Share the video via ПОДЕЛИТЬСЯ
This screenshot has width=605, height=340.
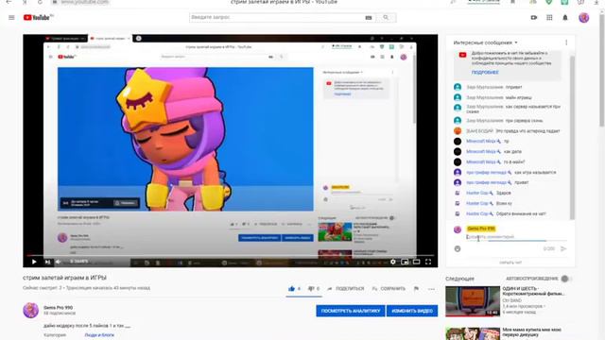click(x=346, y=289)
